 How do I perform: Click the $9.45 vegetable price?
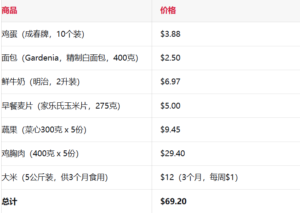[170, 130]
